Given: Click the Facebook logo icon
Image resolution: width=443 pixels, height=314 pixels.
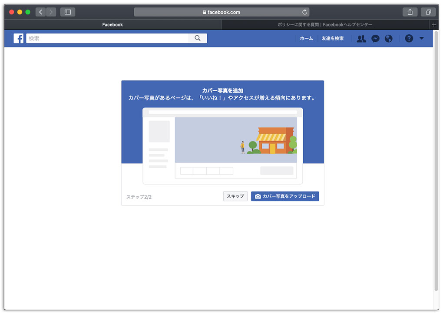Looking at the screenshot, I should coord(18,38).
